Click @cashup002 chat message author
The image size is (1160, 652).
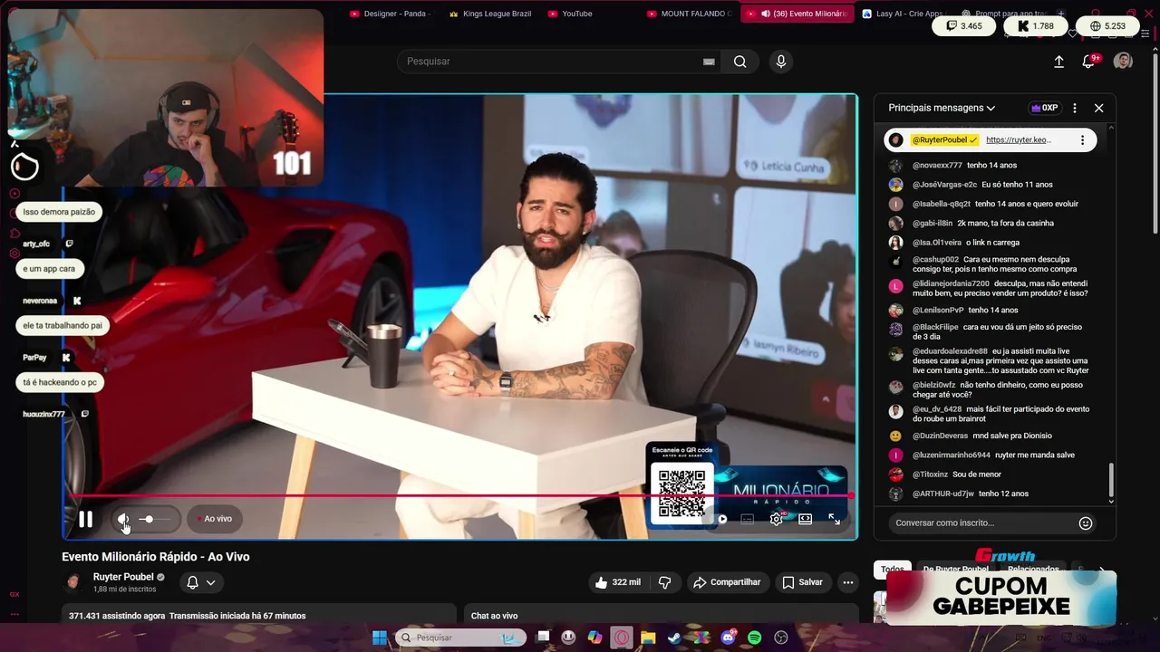[935, 259]
